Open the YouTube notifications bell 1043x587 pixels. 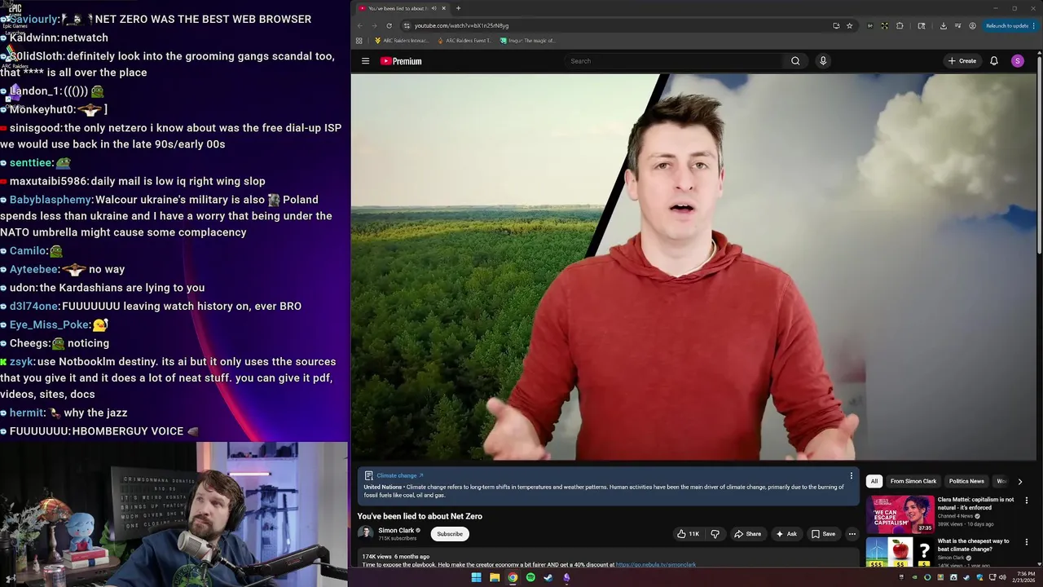tap(994, 61)
